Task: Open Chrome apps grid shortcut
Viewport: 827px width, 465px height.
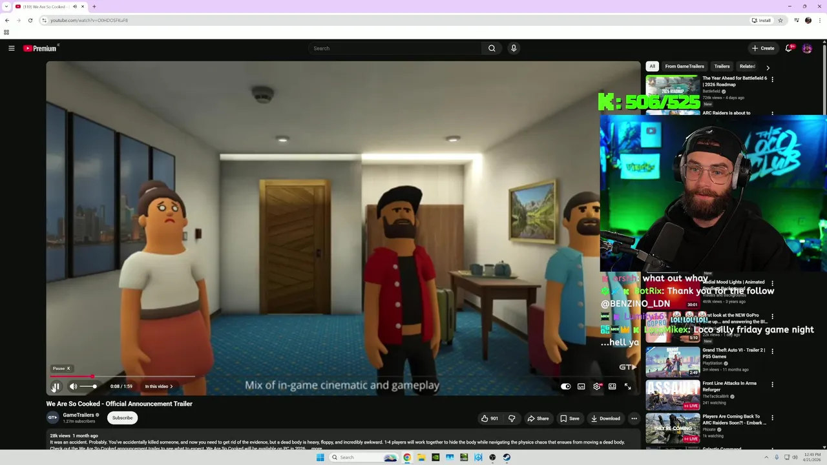Action: (x=6, y=32)
